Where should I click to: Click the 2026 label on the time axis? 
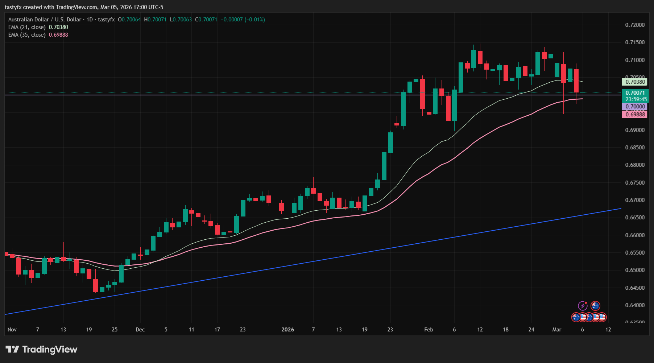[288, 330]
